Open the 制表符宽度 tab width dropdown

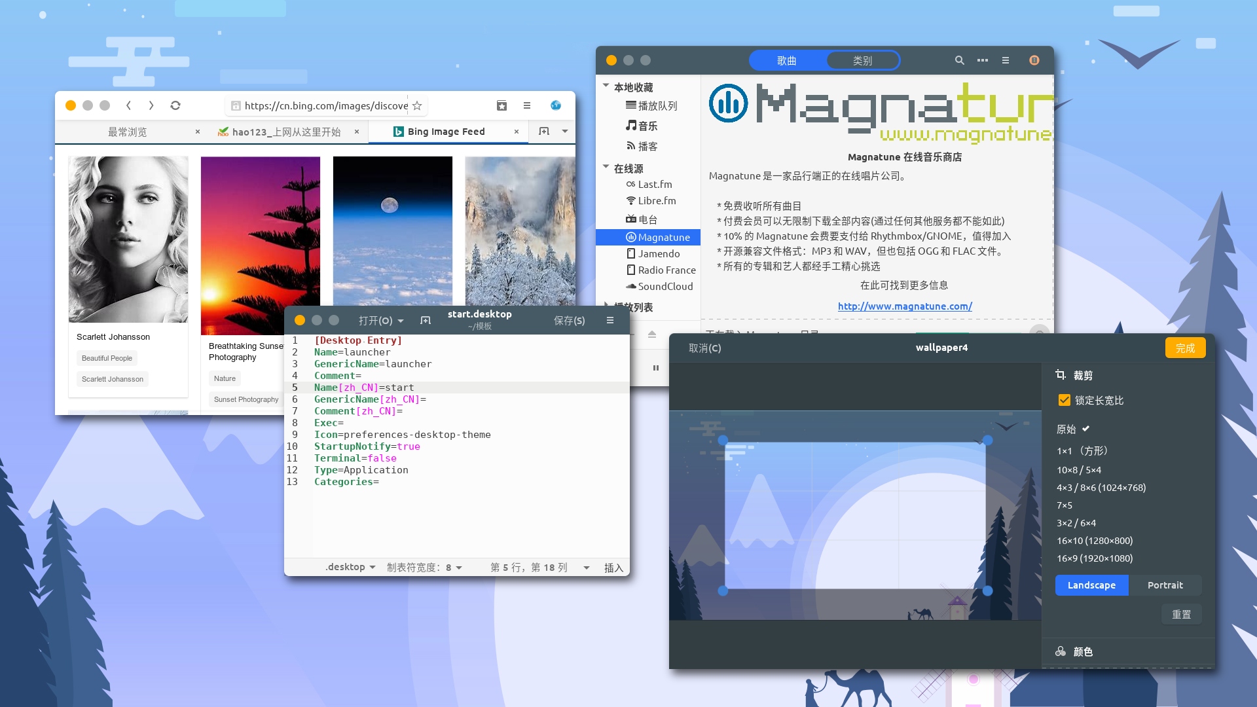coord(424,567)
